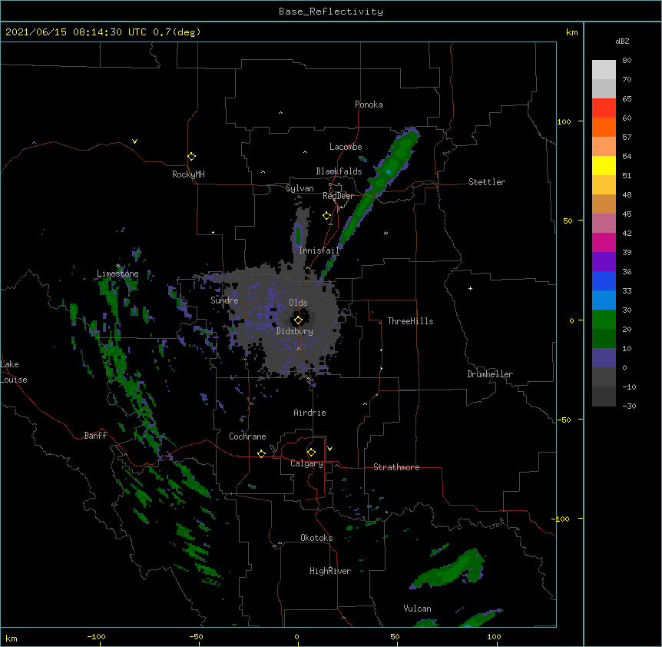Screen dimensions: 662x647
Task: Click the -30 value on dBZ legend
Action: (x=629, y=406)
